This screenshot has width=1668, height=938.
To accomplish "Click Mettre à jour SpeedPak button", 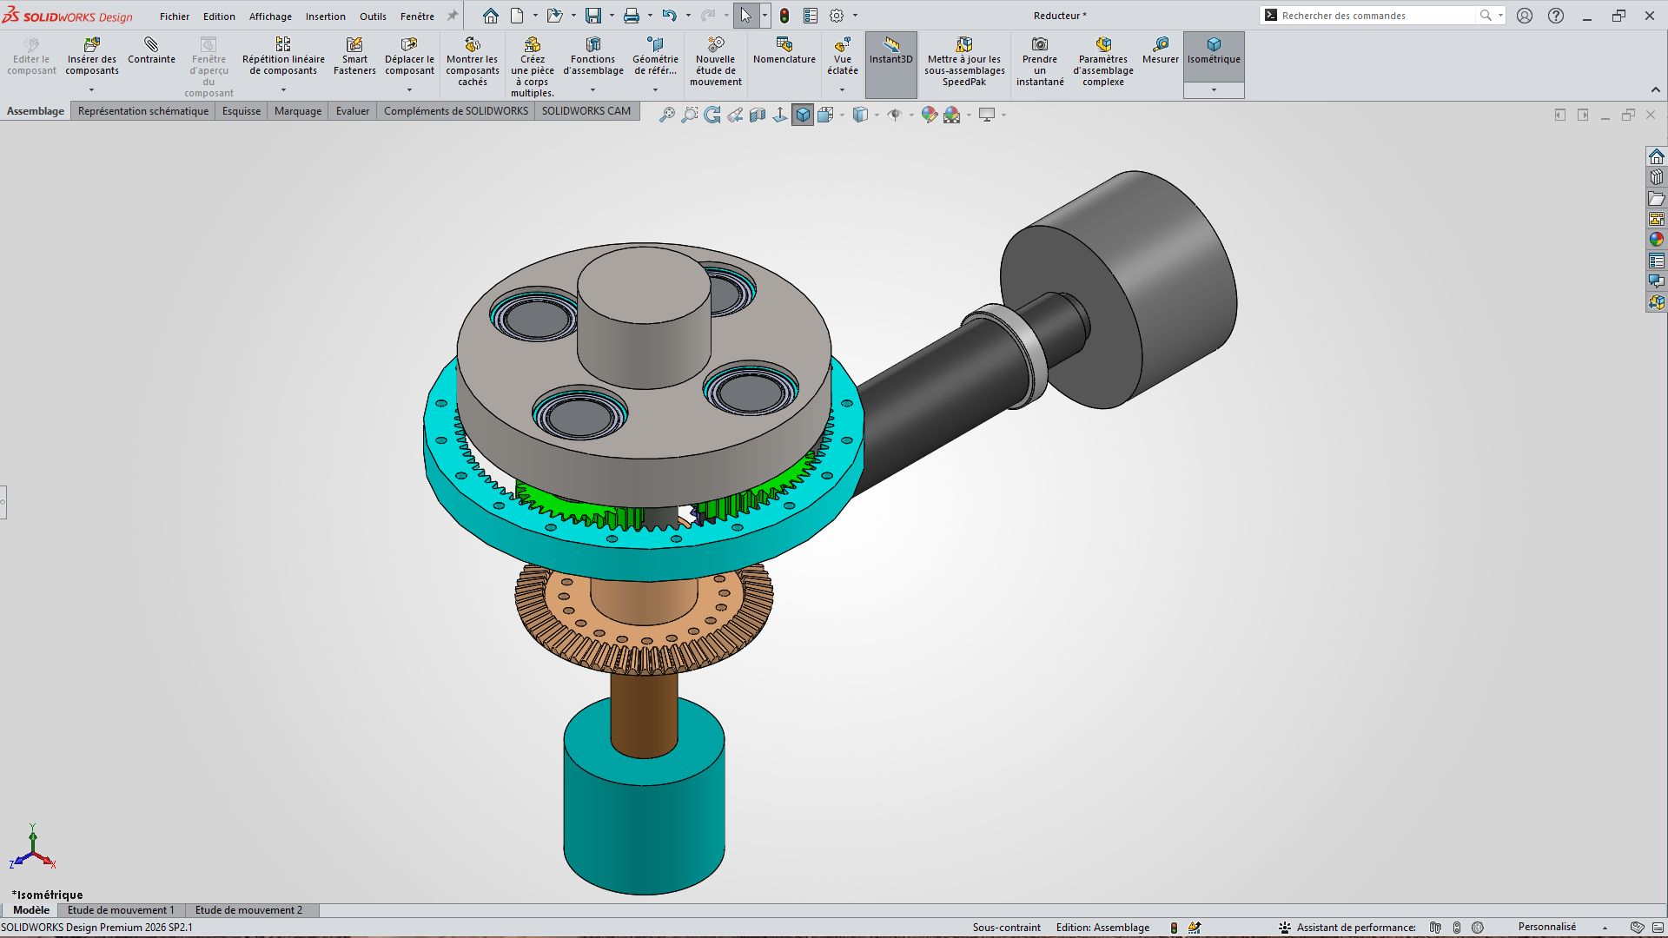I will [x=964, y=63].
